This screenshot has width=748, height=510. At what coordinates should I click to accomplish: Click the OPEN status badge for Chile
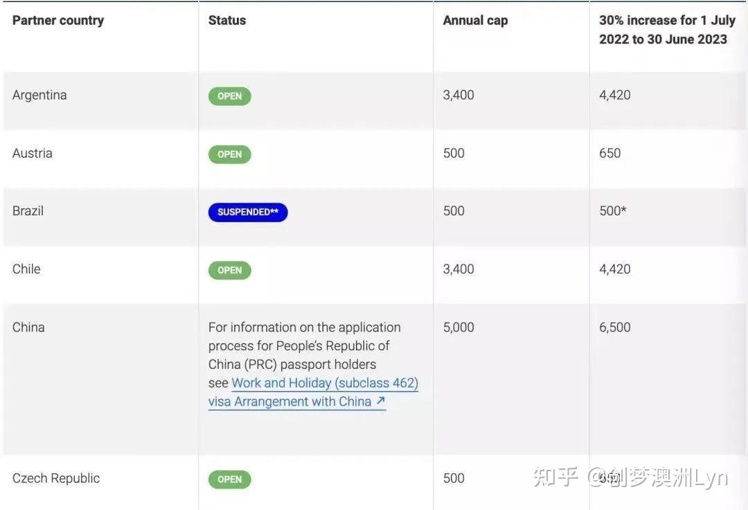[x=229, y=271]
